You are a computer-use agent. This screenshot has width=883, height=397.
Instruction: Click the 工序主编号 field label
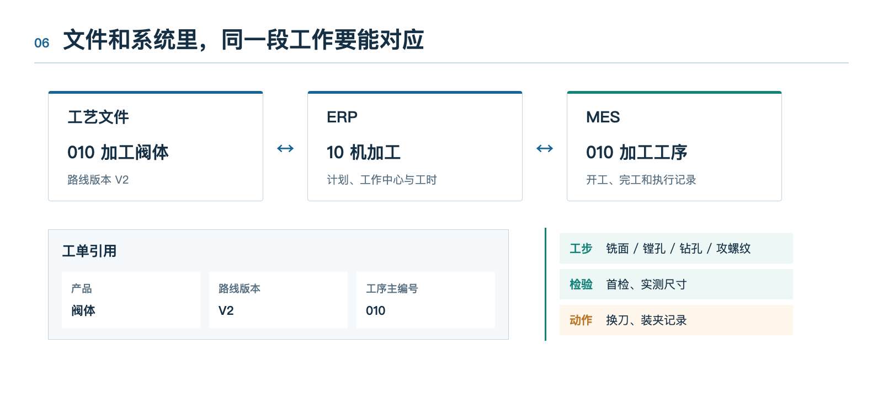pos(392,288)
